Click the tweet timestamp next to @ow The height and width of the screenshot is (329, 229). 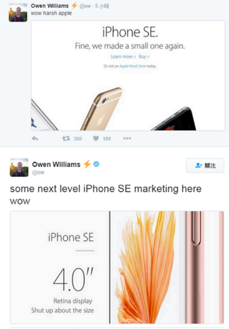[x=102, y=6]
